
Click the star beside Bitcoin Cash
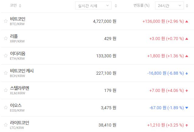[x=5, y=73]
